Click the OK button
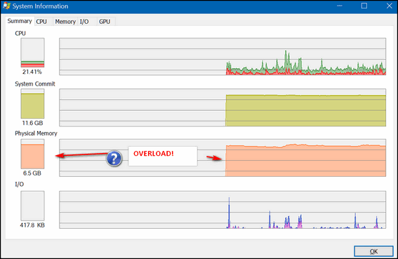398x259 pixels. point(373,251)
